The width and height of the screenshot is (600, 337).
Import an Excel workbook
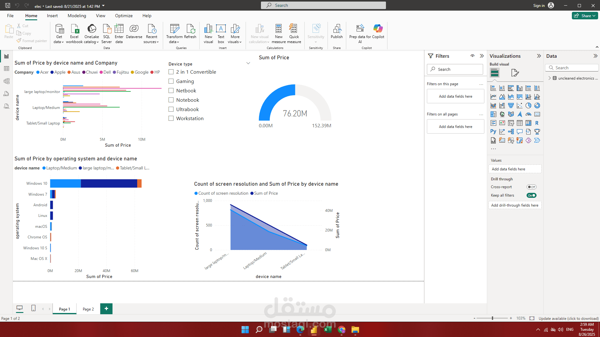point(74,33)
